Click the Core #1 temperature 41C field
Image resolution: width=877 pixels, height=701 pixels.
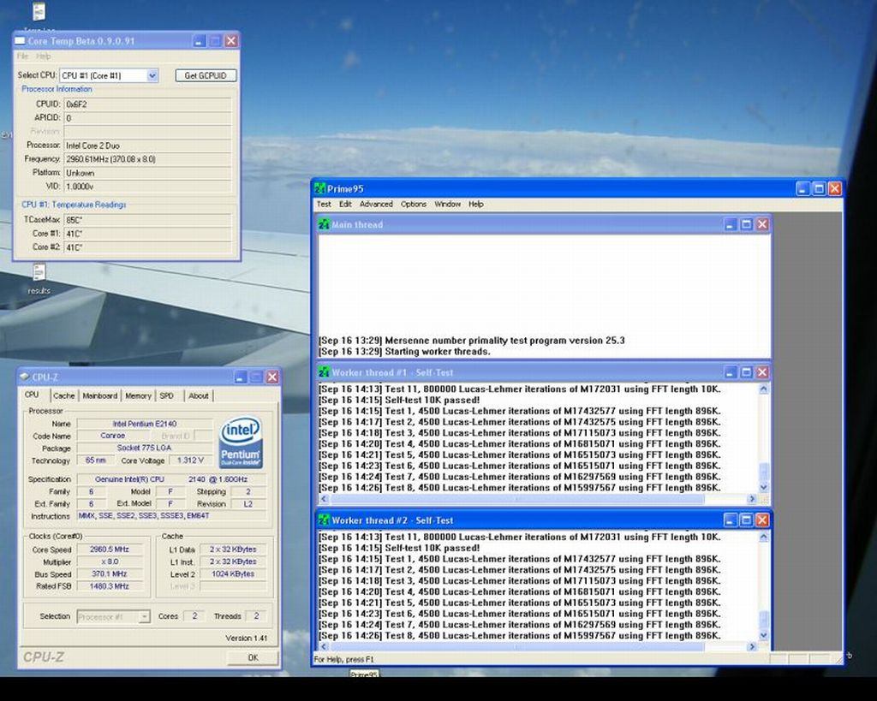tap(147, 234)
